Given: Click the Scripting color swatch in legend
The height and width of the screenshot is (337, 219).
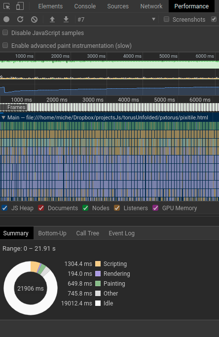Looking at the screenshot, I should (98, 263).
